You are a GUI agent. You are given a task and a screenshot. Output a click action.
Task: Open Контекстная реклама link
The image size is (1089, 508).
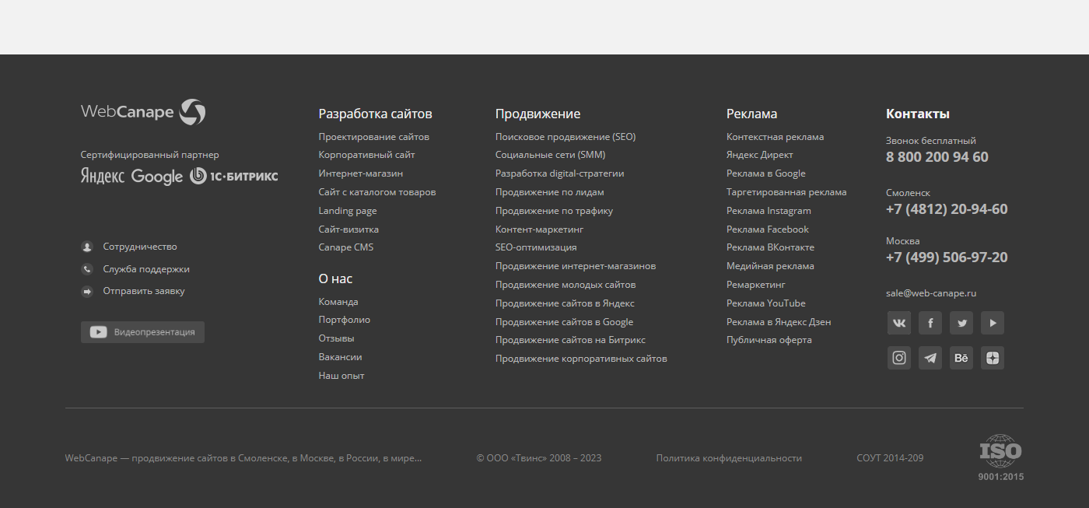coord(775,137)
